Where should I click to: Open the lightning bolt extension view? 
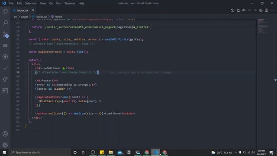(5, 57)
